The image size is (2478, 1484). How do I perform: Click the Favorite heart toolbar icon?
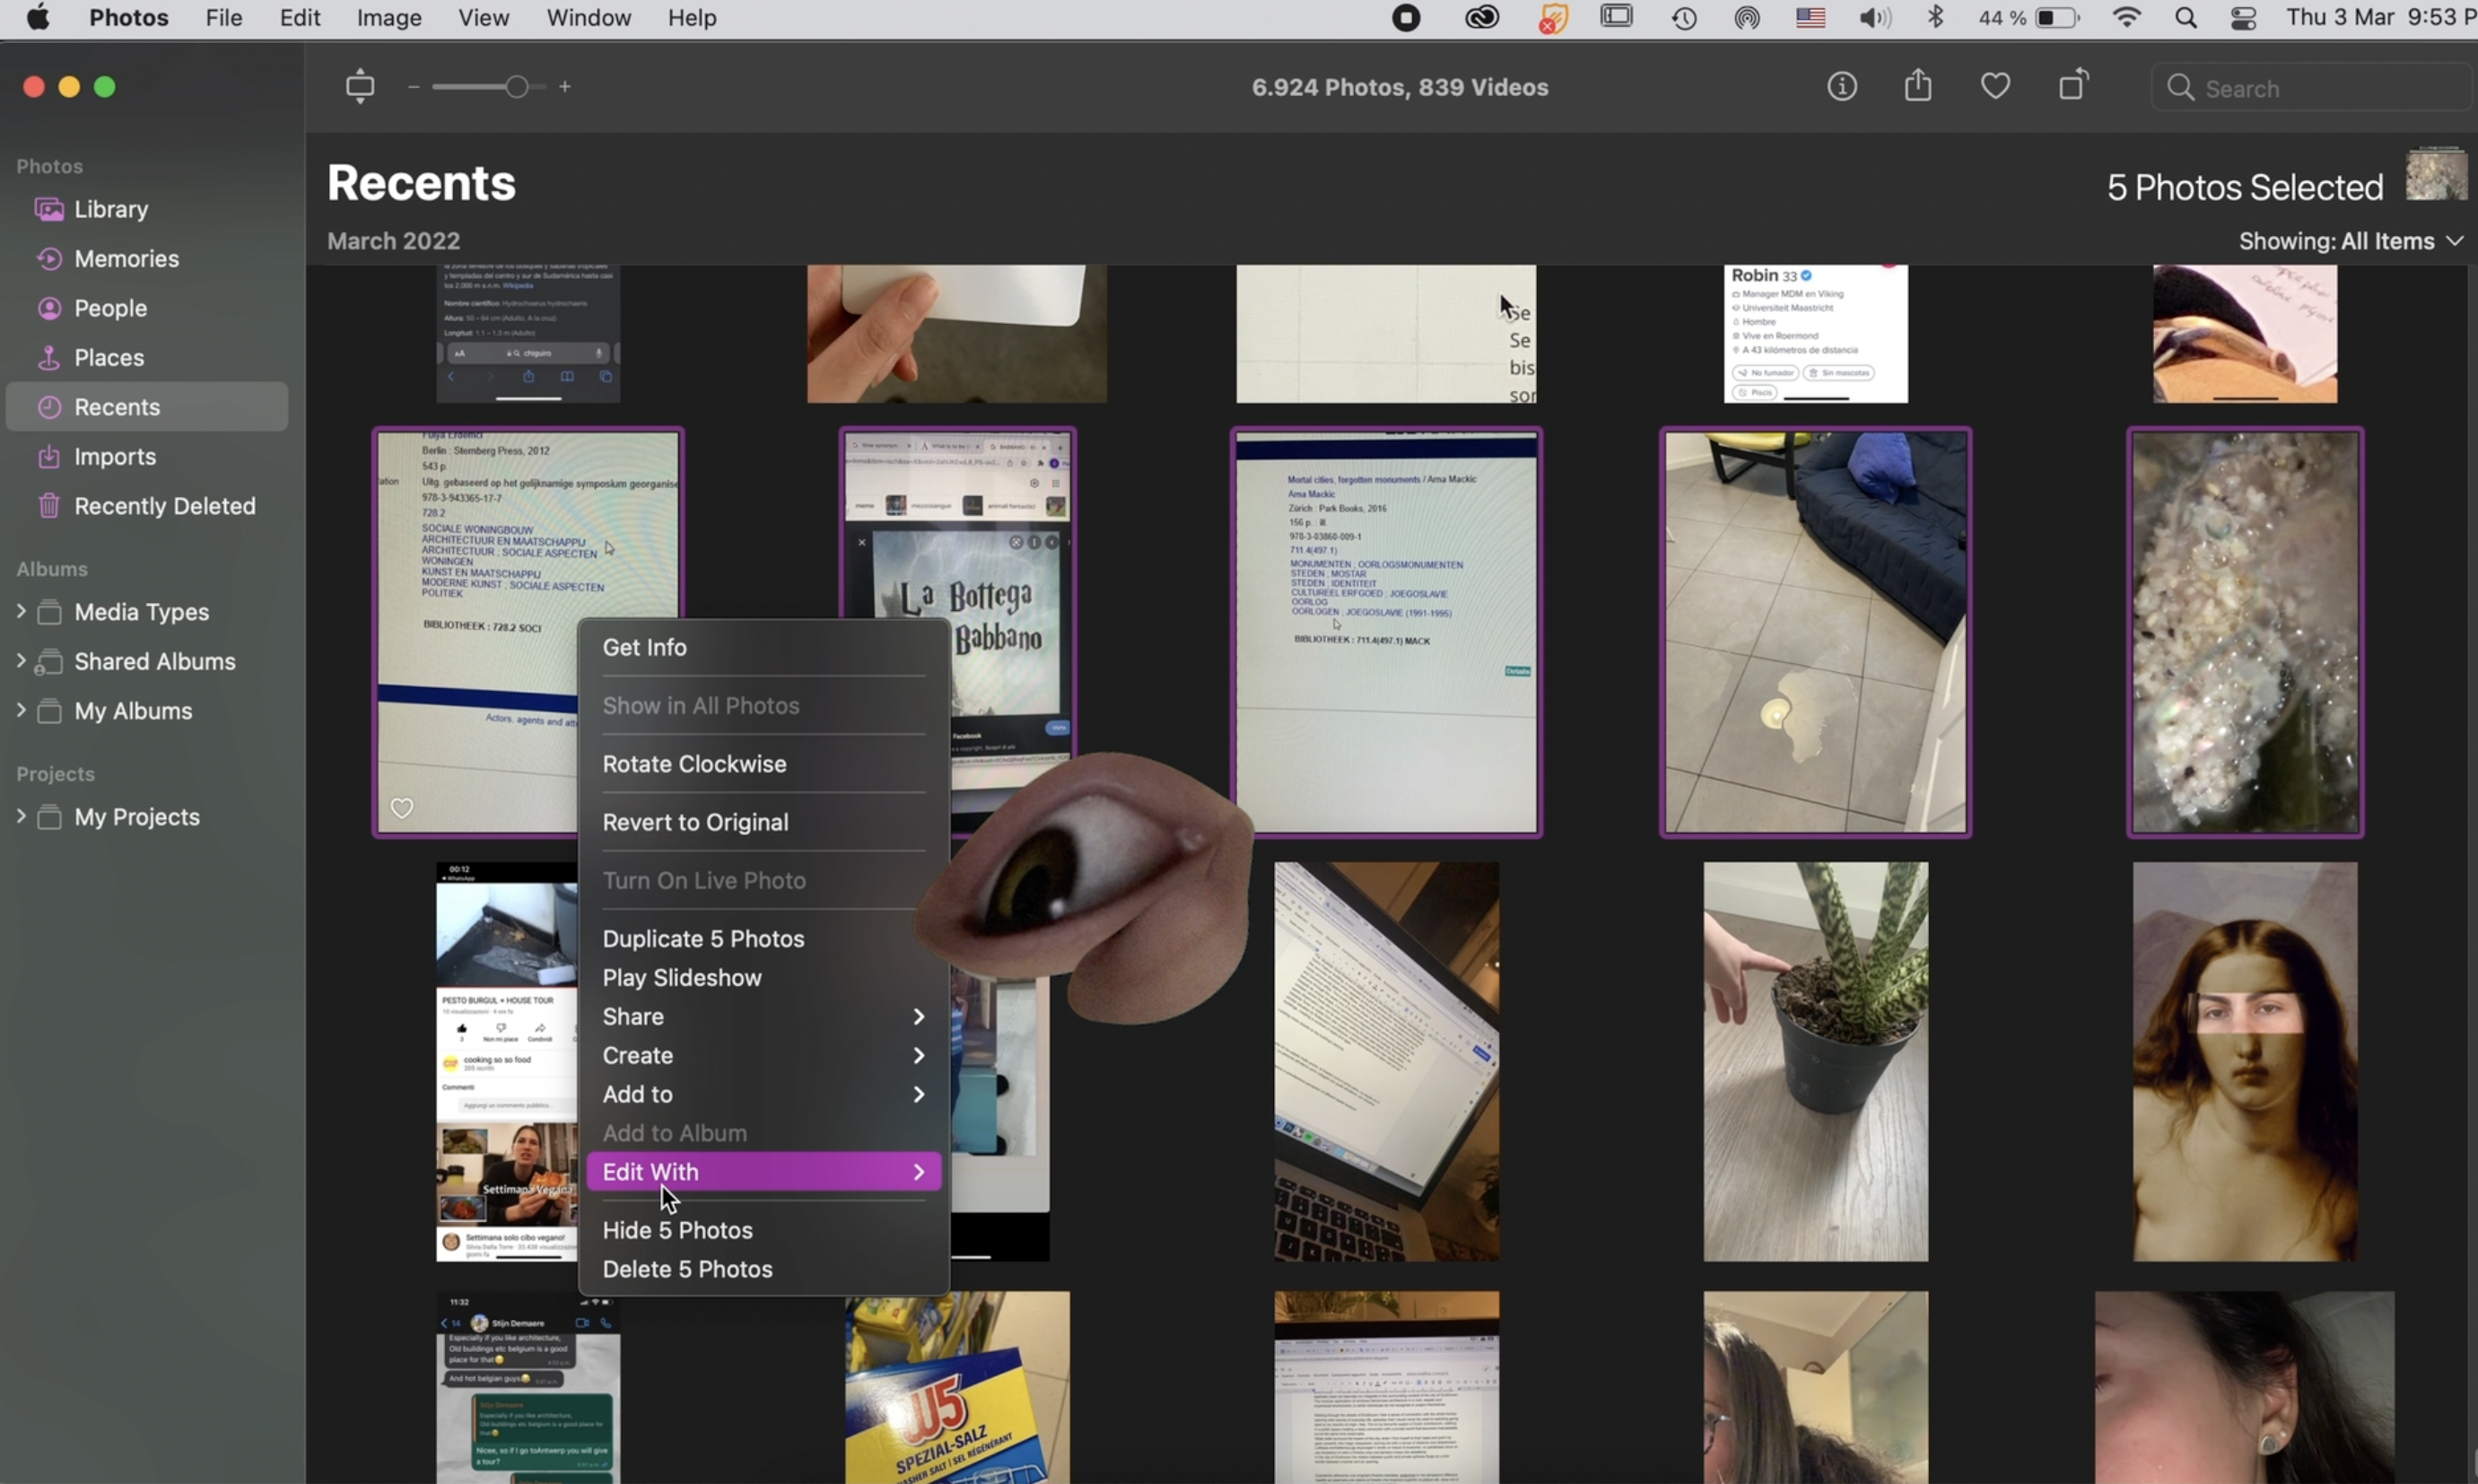1995,87
